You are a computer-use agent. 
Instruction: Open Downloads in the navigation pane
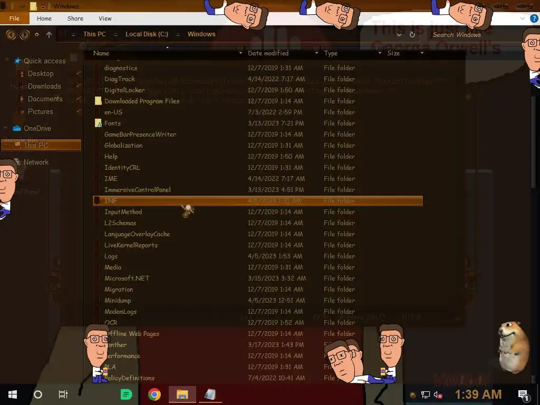44,86
